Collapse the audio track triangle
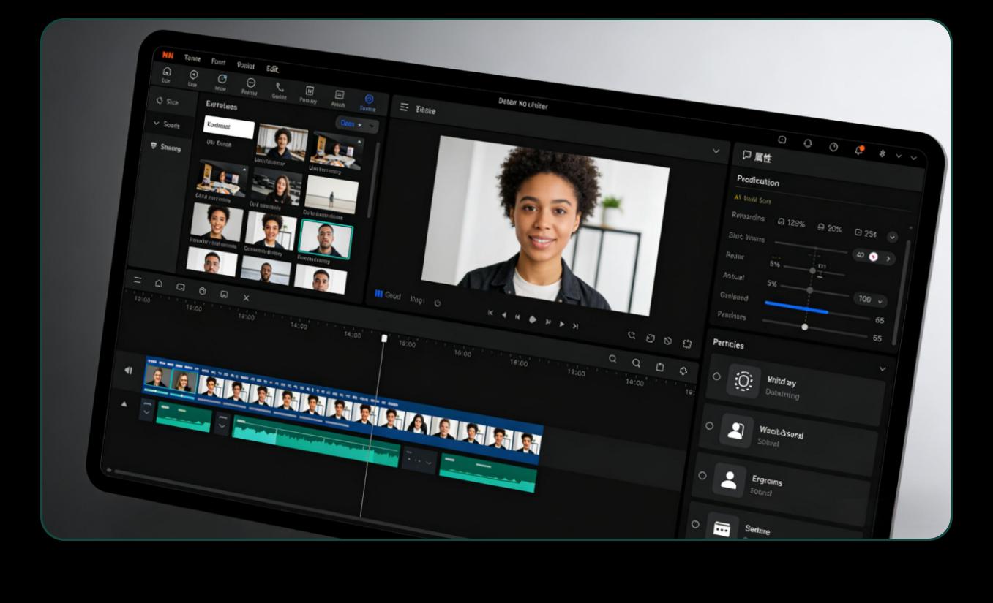This screenshot has height=603, width=993. tap(124, 403)
